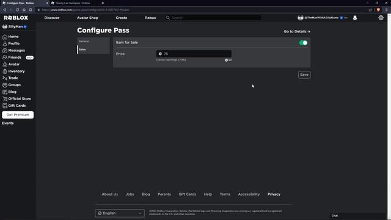Open the Chat panel
391x220 pixels.
358,216
